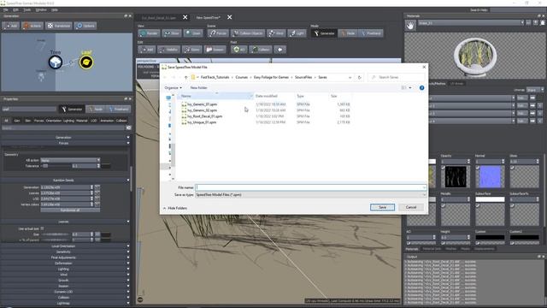
Task: Toggle the Metallic map checkbox
Action: [x=444, y=205]
